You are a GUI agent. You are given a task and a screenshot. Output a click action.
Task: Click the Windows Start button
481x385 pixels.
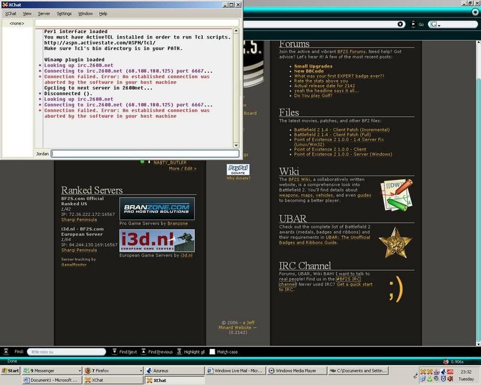click(x=10, y=371)
